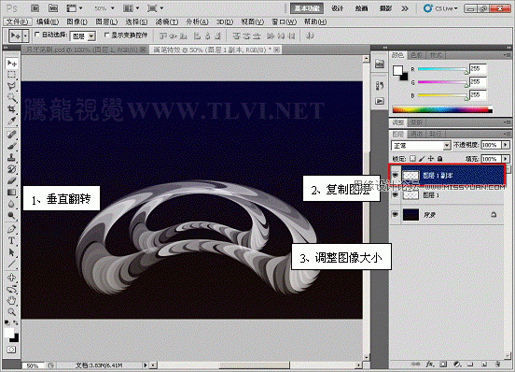Open the Move tool preset picker arrow
The height and width of the screenshot is (372, 515).
pyautogui.click(x=25, y=36)
